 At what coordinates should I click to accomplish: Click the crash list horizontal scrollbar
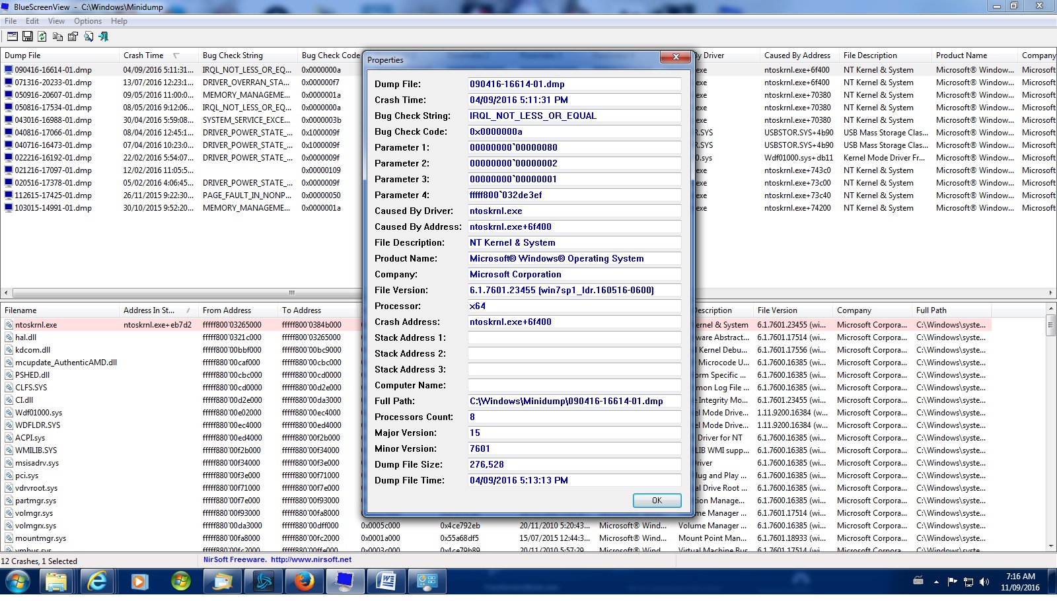(528, 293)
